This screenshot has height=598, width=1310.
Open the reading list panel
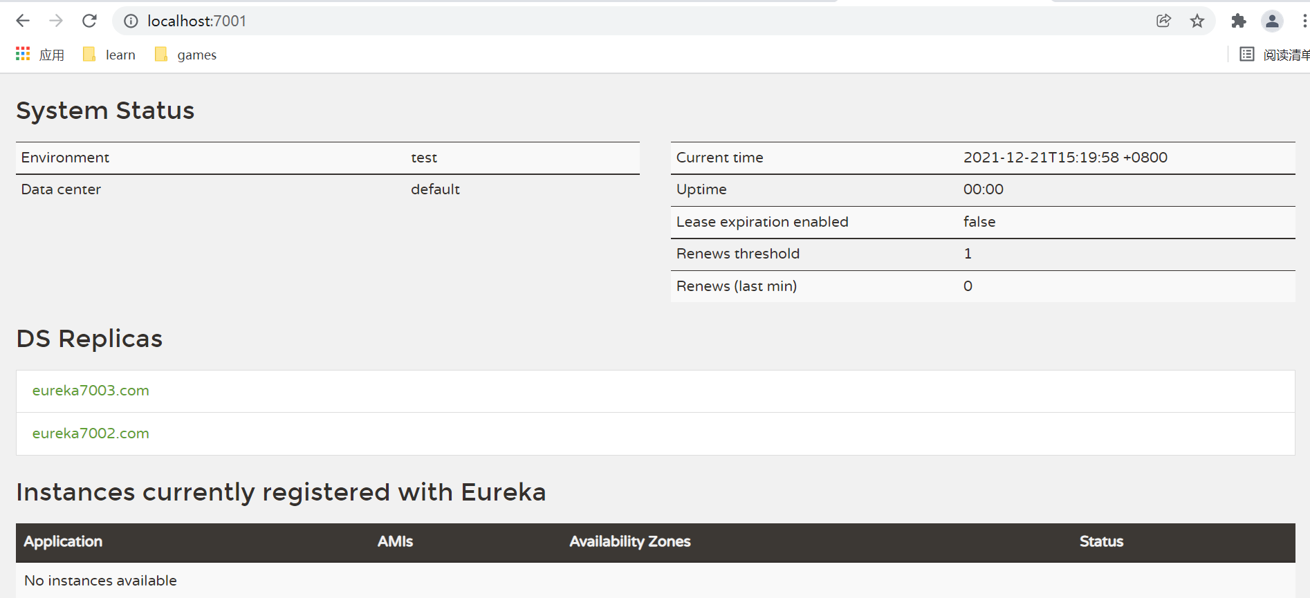click(1274, 55)
